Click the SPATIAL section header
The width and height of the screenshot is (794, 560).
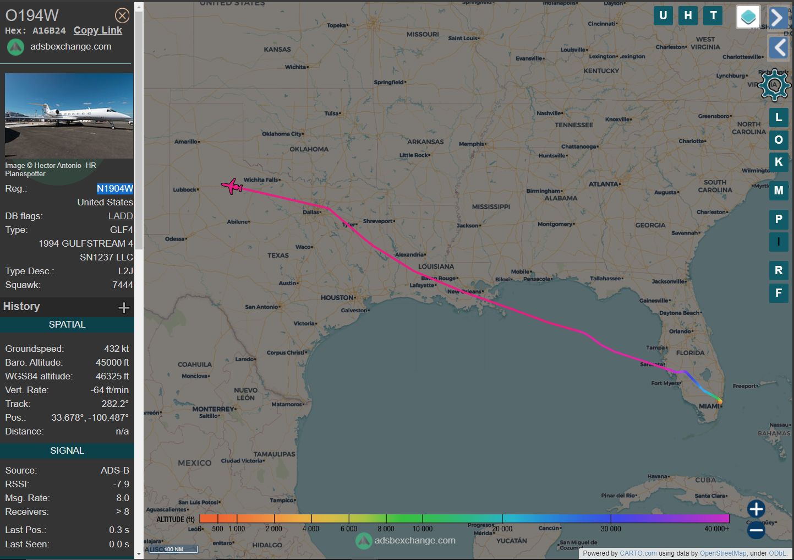click(67, 325)
